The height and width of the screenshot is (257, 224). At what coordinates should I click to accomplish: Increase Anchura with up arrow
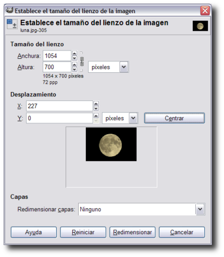74,54
